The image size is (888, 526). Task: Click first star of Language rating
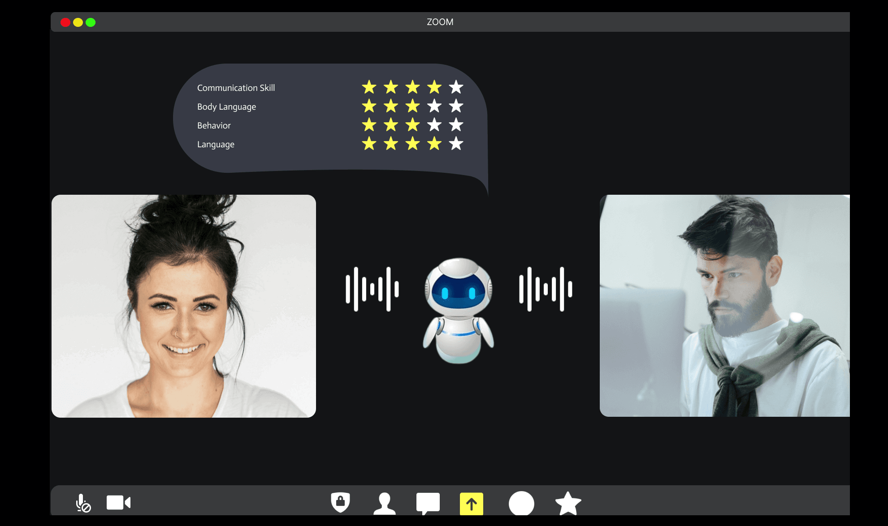369,144
